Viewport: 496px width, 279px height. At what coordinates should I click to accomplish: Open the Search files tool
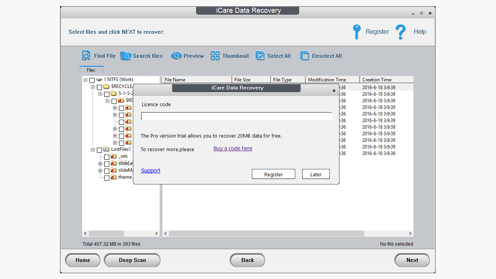pyautogui.click(x=141, y=56)
